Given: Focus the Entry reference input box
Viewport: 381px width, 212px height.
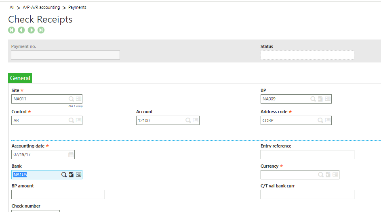Looking at the screenshot, I should pyautogui.click(x=307, y=154).
